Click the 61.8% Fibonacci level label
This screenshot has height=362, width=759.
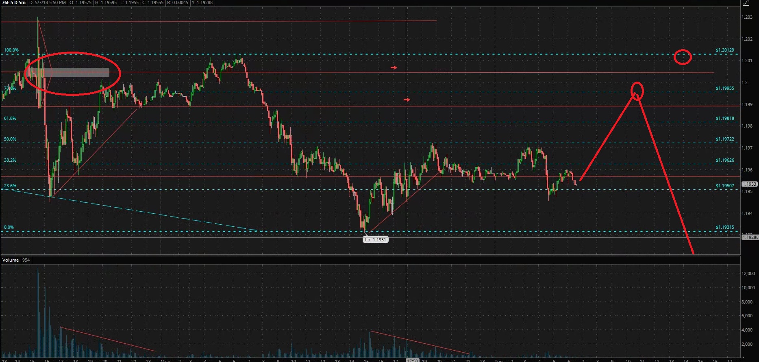coord(10,119)
